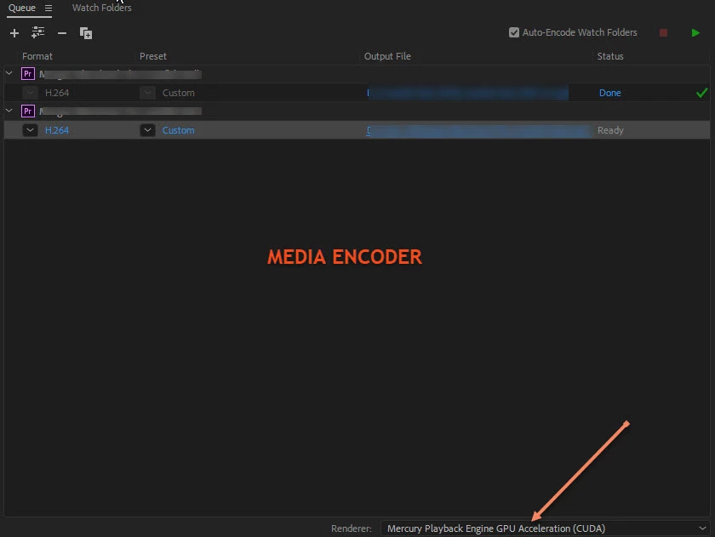Toggle Auto-Encode Watch Folders checkbox
Screen dimensions: 715x537
pyautogui.click(x=514, y=32)
